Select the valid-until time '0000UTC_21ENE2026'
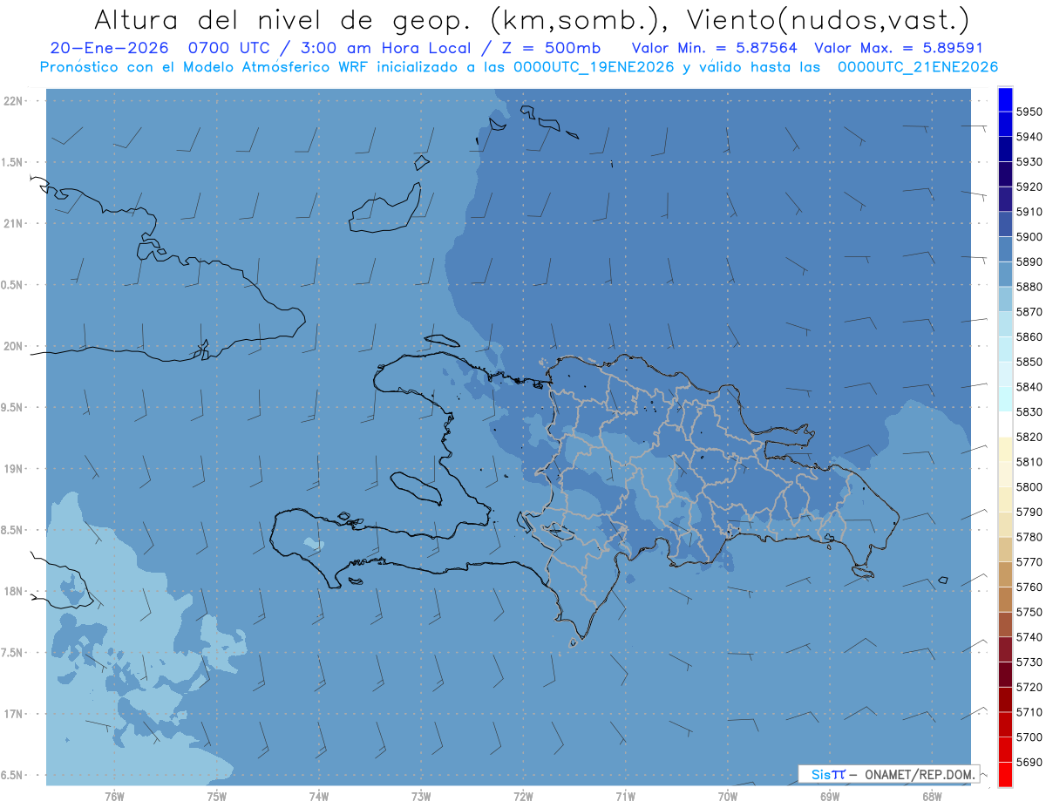Image resolution: width=1046 pixels, height=808 pixels. pos(917,67)
